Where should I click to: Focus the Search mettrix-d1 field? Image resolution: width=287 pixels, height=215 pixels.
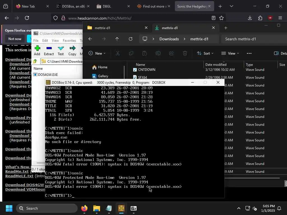[x=254, y=39]
